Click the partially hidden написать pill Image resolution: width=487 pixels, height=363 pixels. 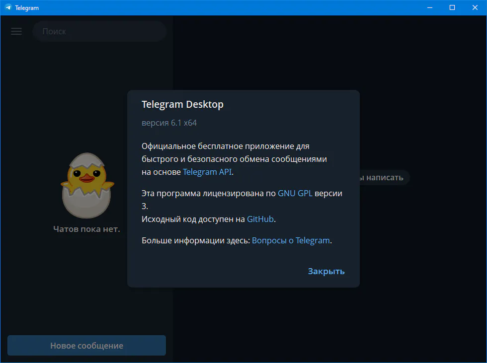(384, 177)
